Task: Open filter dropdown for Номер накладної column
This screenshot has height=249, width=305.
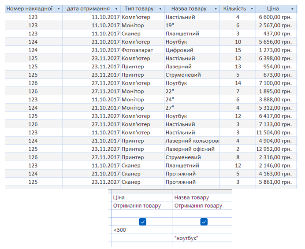Action: pos(57,9)
